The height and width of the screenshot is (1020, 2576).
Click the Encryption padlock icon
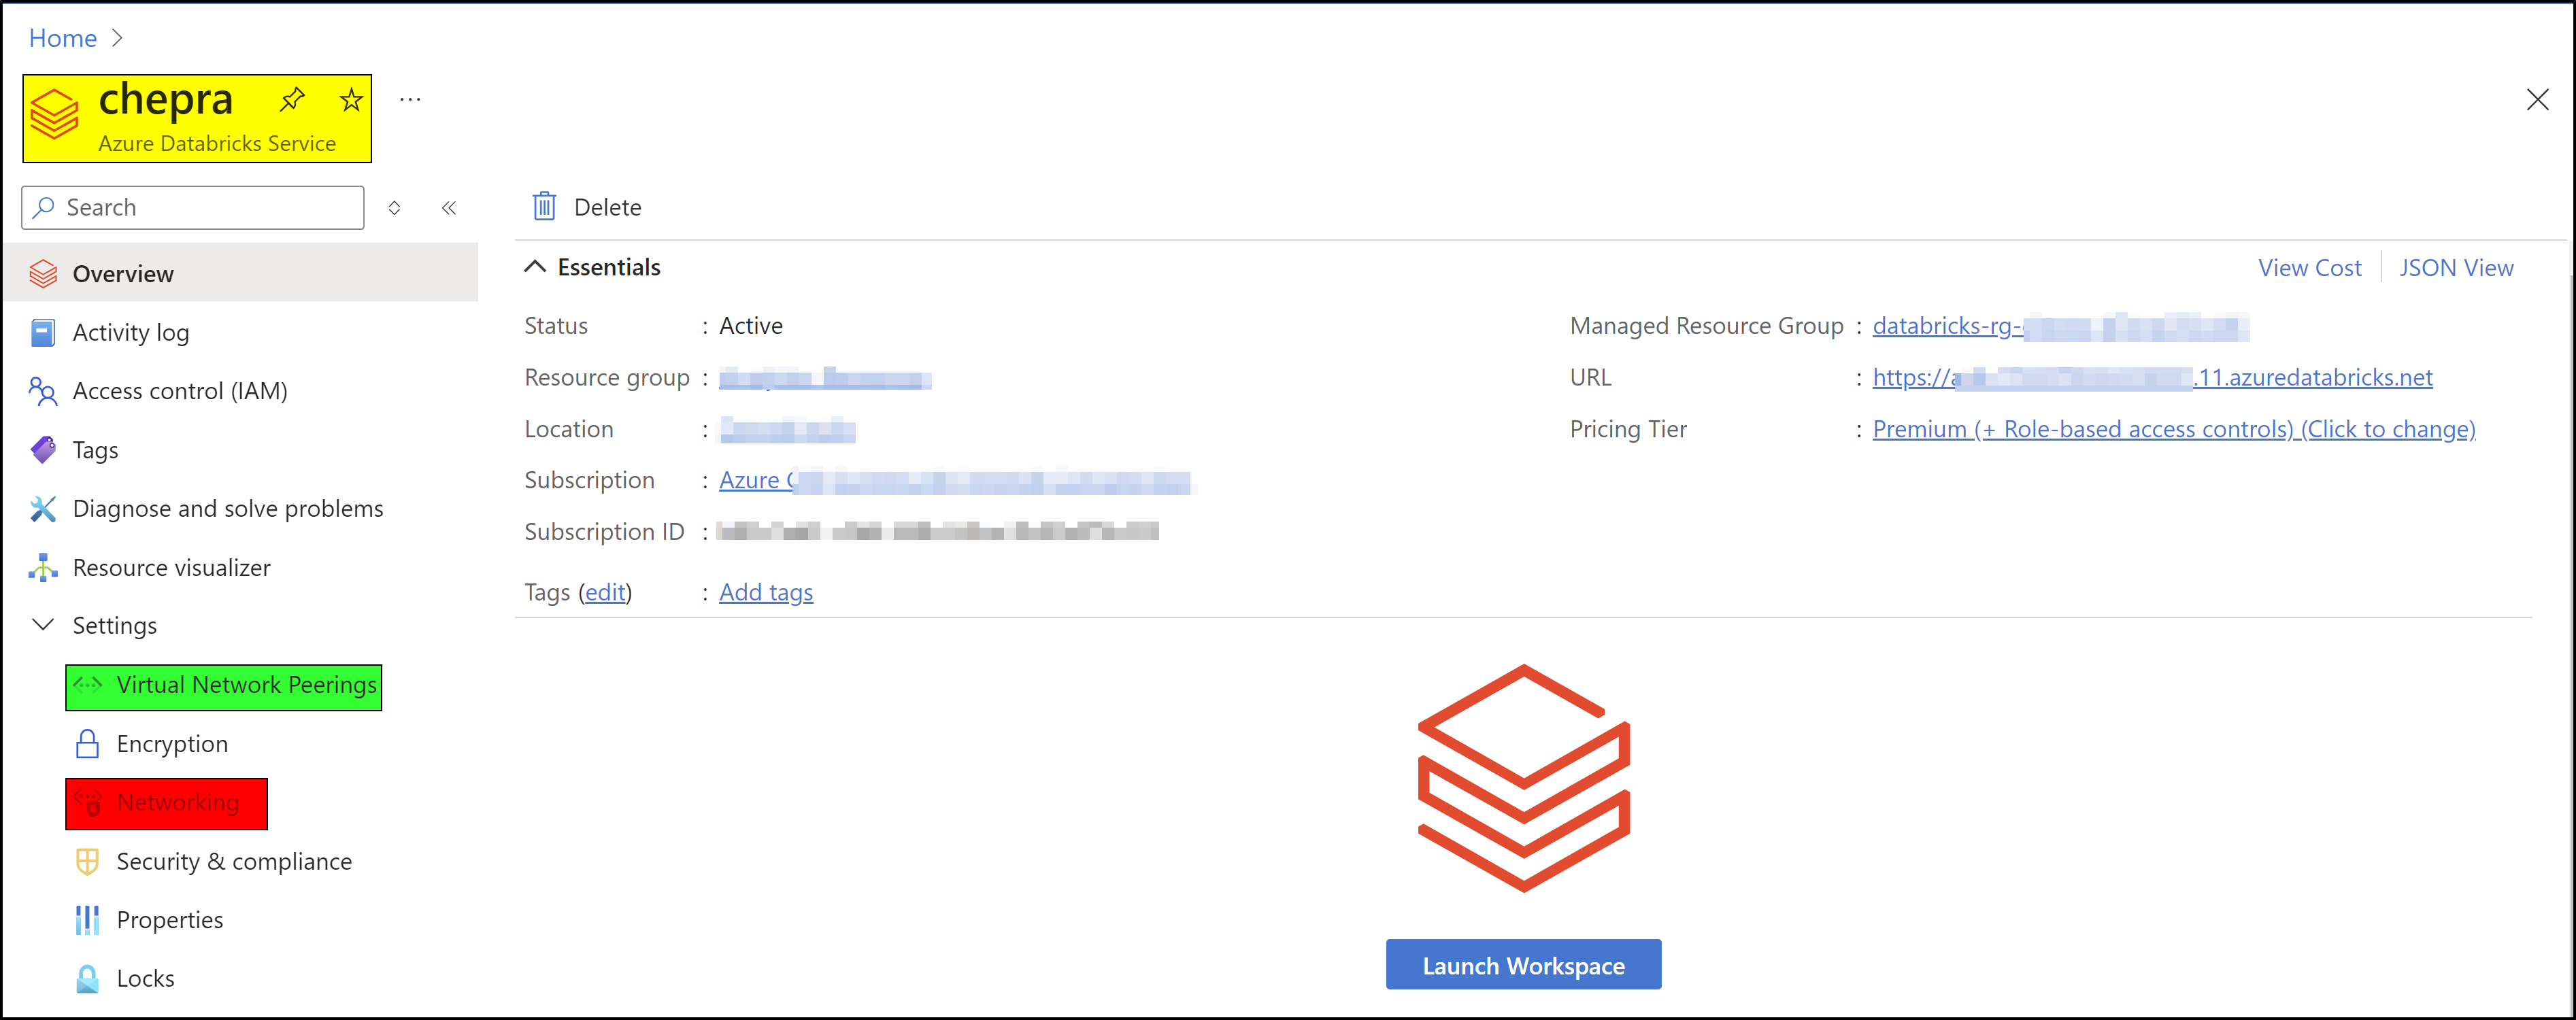88,744
